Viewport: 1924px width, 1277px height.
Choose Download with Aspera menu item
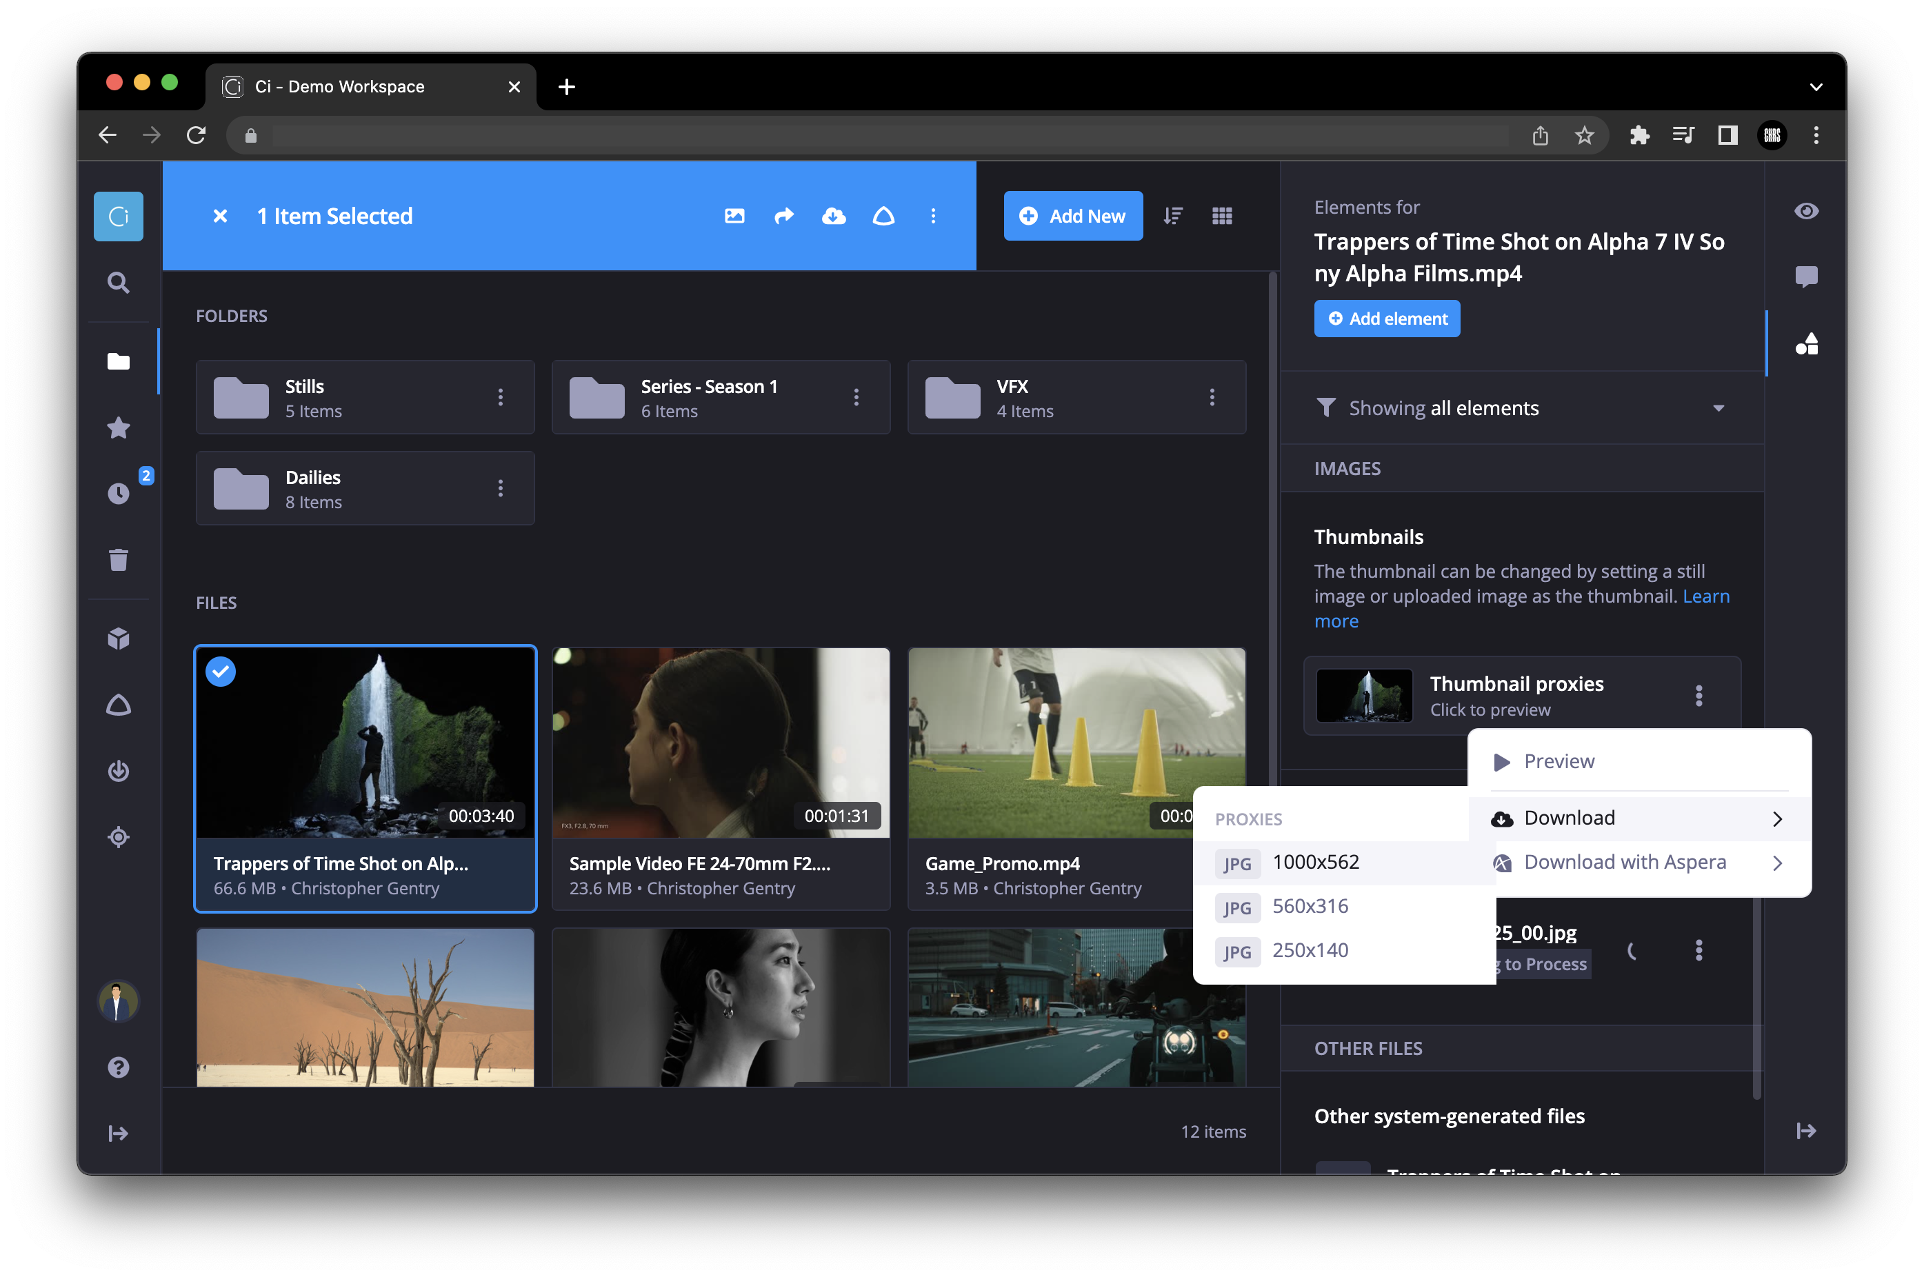1639,863
